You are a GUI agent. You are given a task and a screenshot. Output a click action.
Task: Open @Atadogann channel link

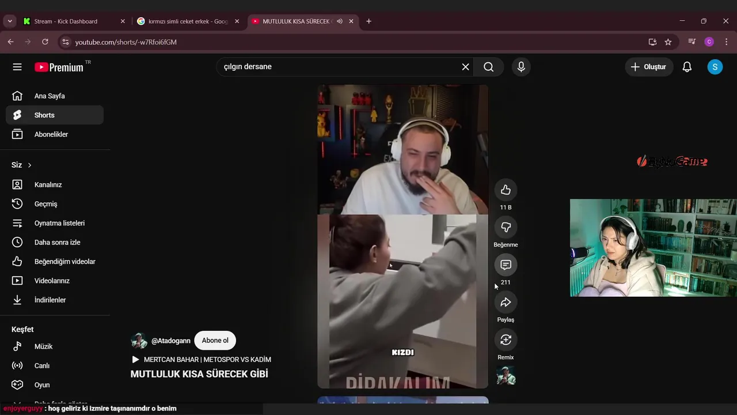click(171, 341)
